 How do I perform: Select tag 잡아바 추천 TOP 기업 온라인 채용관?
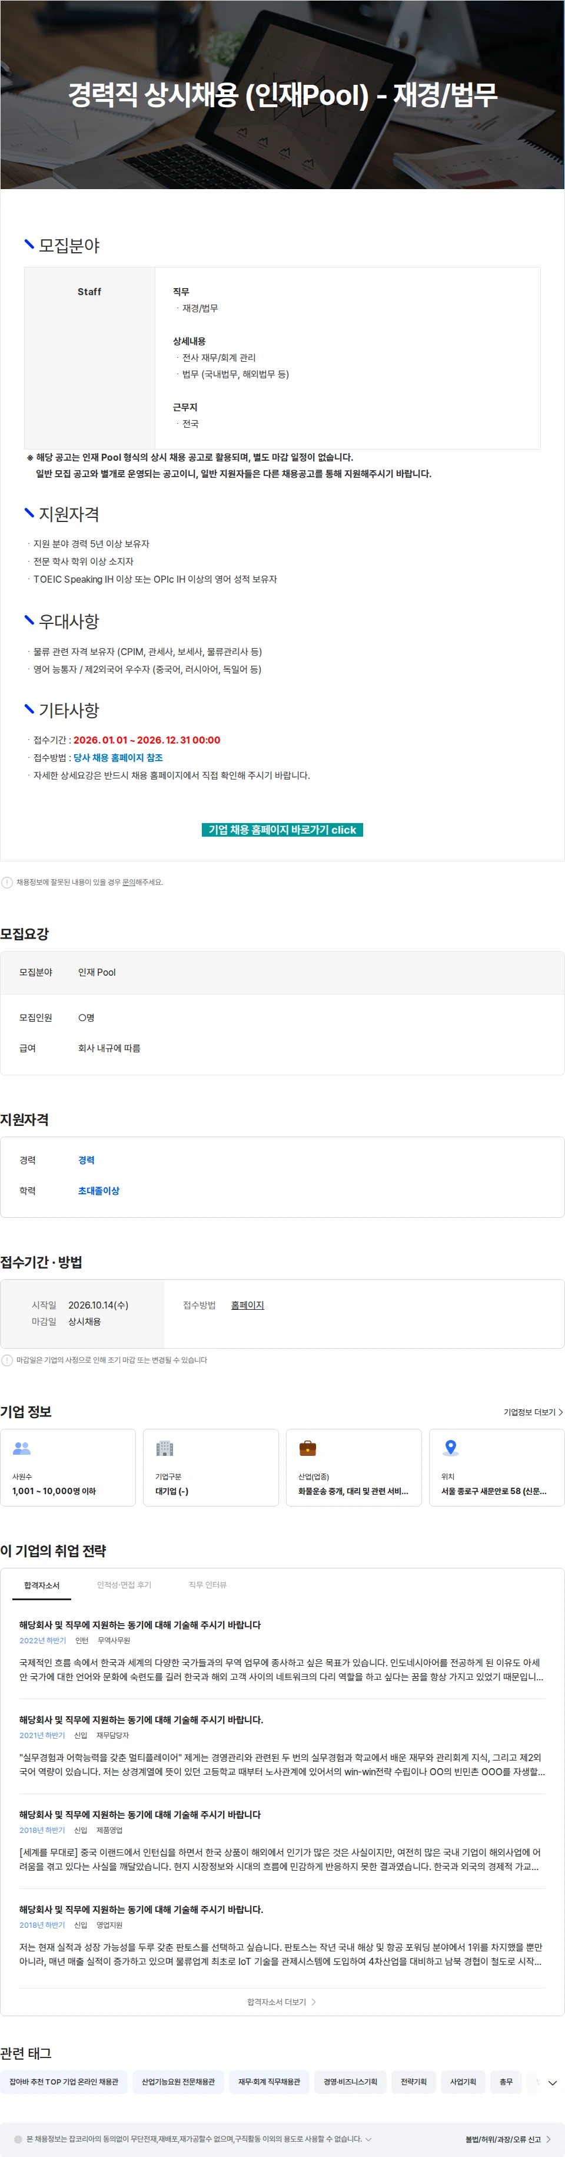[x=64, y=2082]
